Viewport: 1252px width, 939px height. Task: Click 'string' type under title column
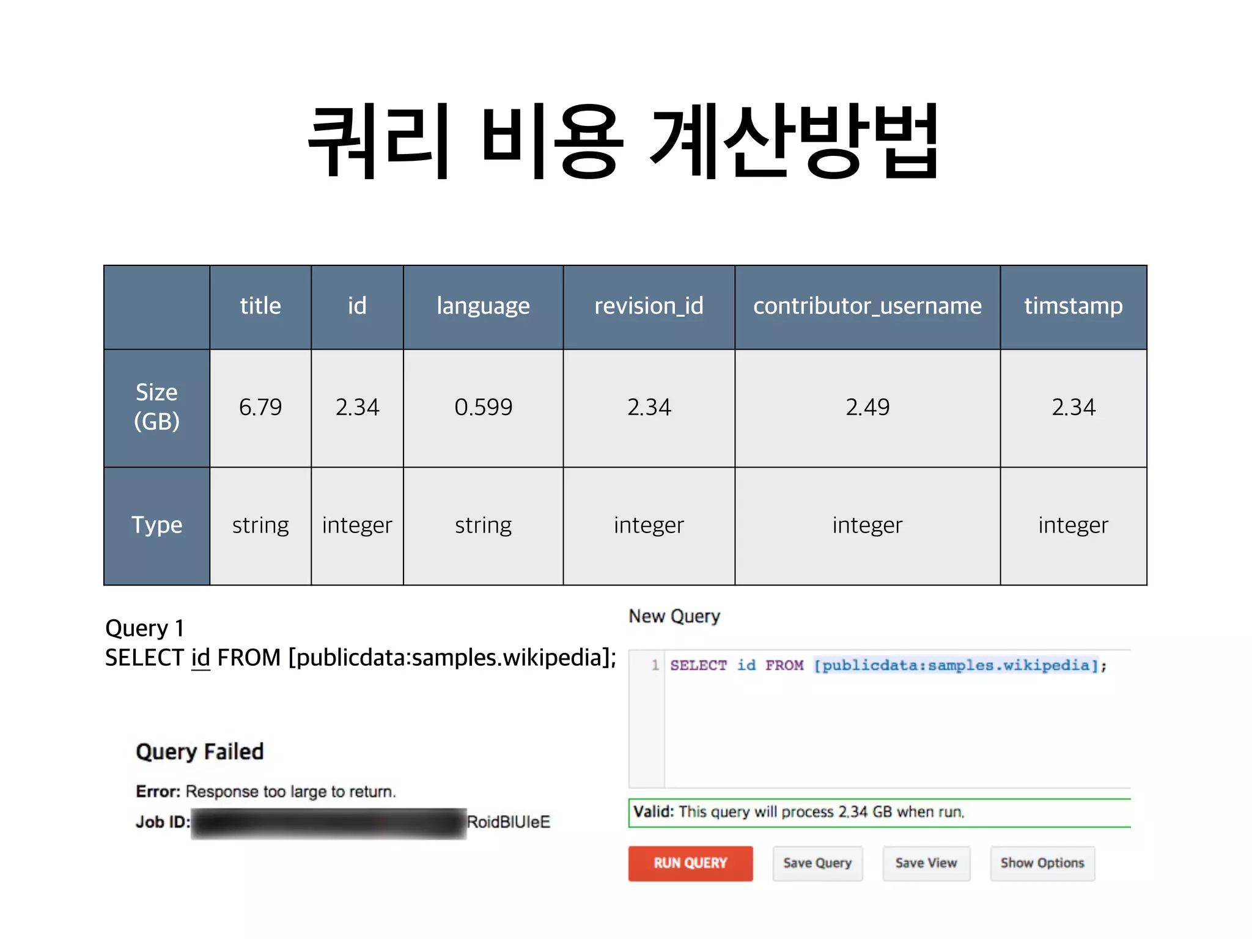(x=260, y=525)
